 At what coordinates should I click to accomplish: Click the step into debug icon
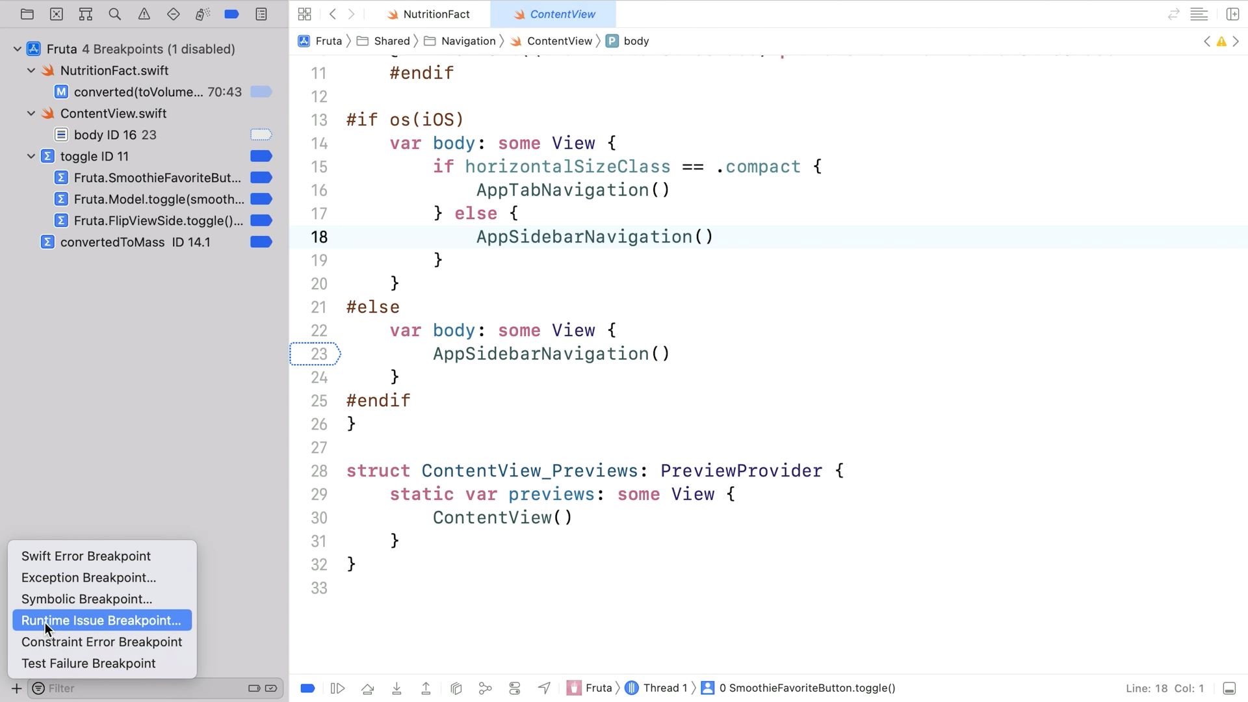[396, 688]
